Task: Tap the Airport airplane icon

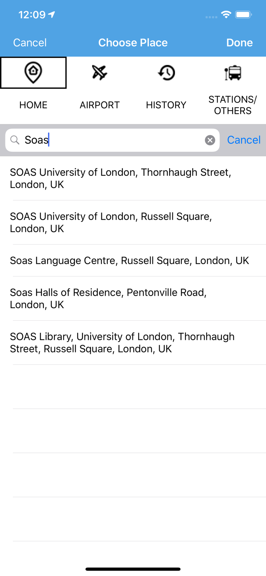Action: point(99,73)
